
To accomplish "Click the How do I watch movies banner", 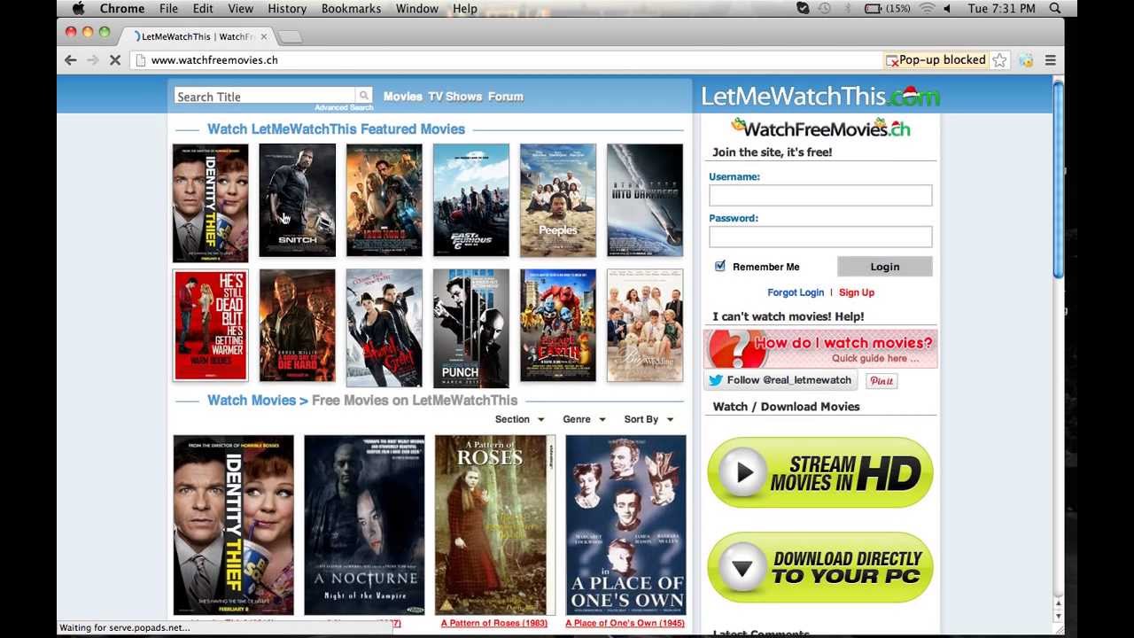I will 820,348.
